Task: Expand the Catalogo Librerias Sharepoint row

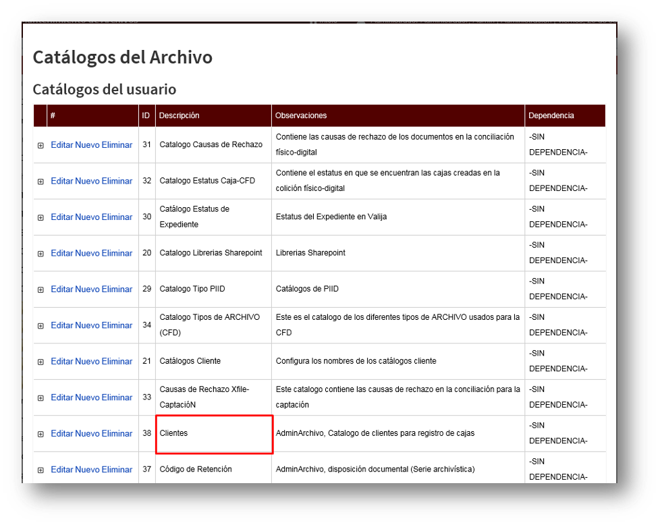Action: click(40, 254)
